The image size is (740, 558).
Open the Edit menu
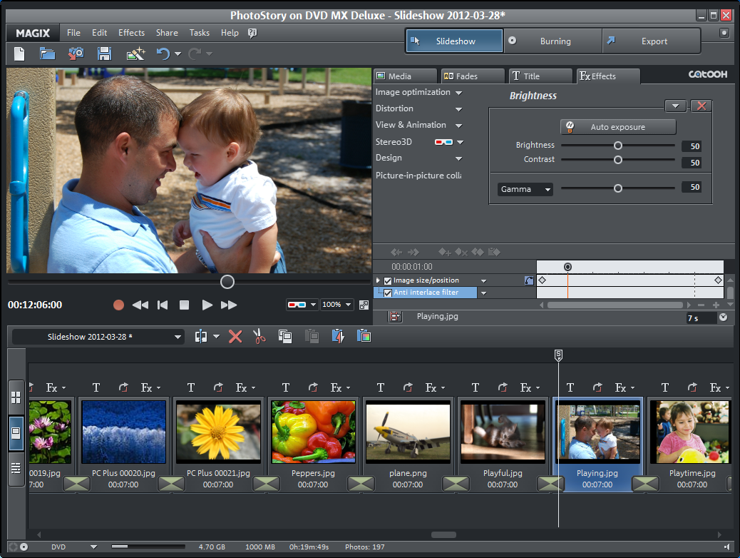click(100, 33)
